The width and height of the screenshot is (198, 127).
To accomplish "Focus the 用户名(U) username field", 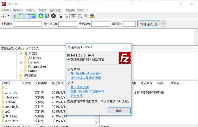I will pos(67,24).
